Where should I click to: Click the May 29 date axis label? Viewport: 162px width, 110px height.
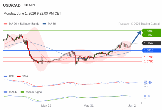pos(46,106)
